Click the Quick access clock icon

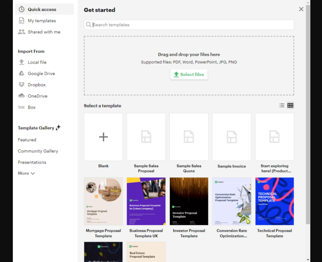21,9
